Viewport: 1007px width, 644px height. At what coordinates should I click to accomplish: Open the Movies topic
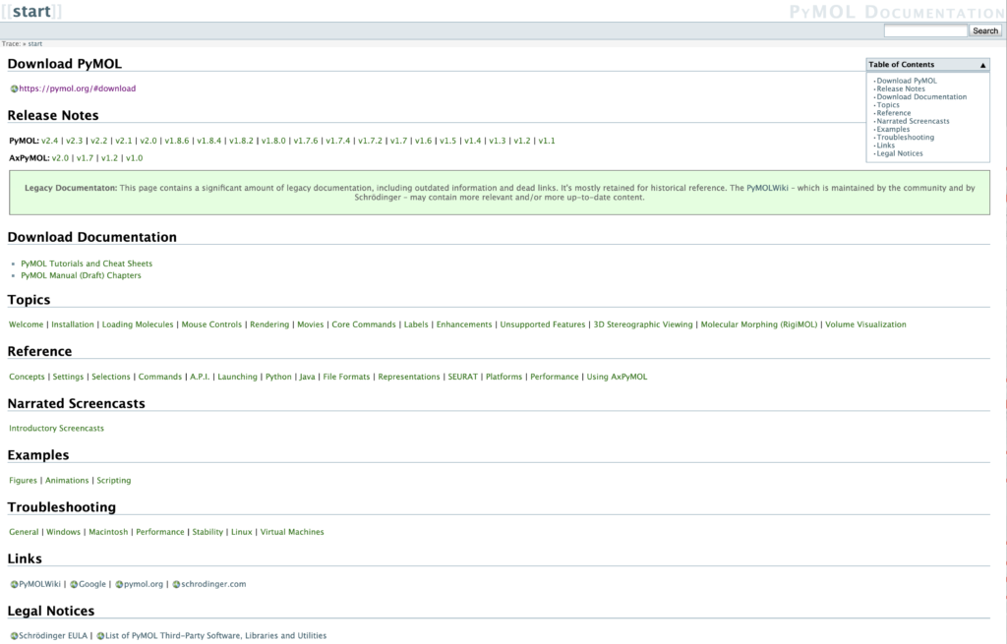(x=310, y=324)
